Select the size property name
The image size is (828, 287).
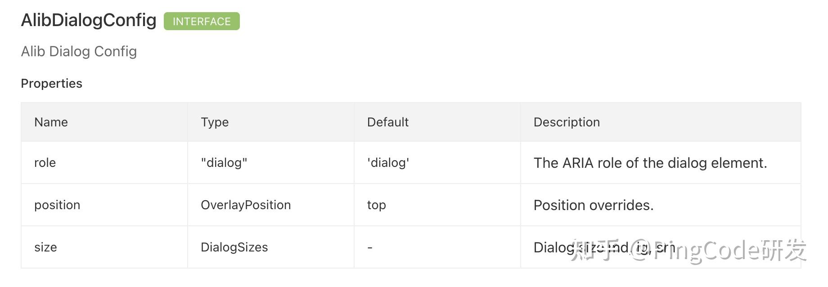tap(45, 247)
